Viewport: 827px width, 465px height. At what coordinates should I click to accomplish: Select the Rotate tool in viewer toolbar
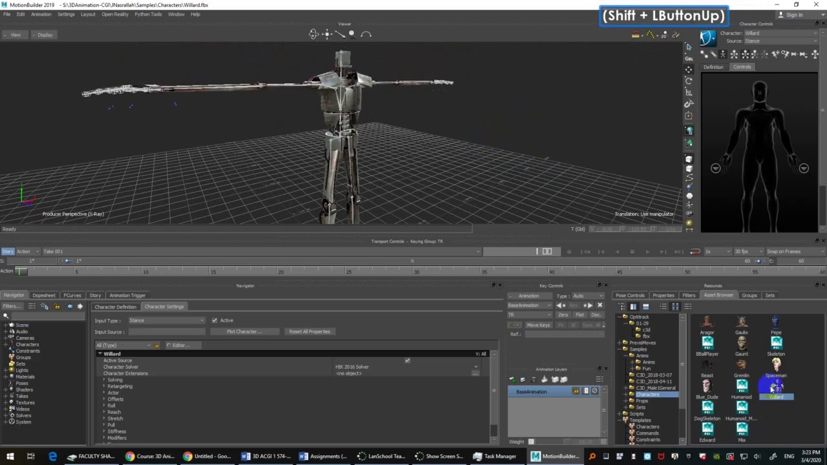(689, 81)
